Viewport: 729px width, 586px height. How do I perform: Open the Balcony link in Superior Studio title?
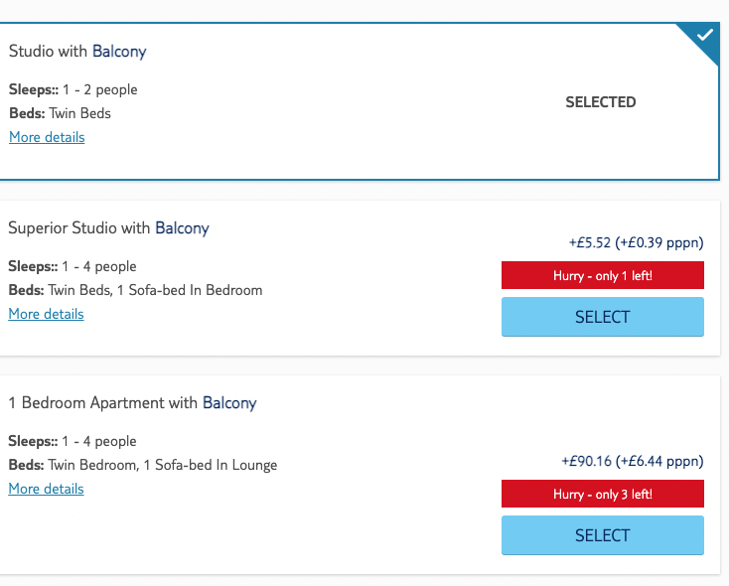click(183, 227)
